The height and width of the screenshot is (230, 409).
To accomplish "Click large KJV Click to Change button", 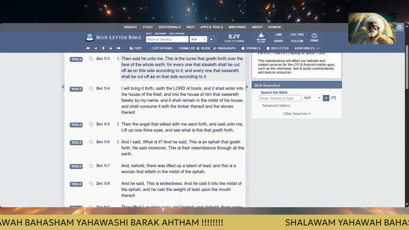I will tap(234, 38).
